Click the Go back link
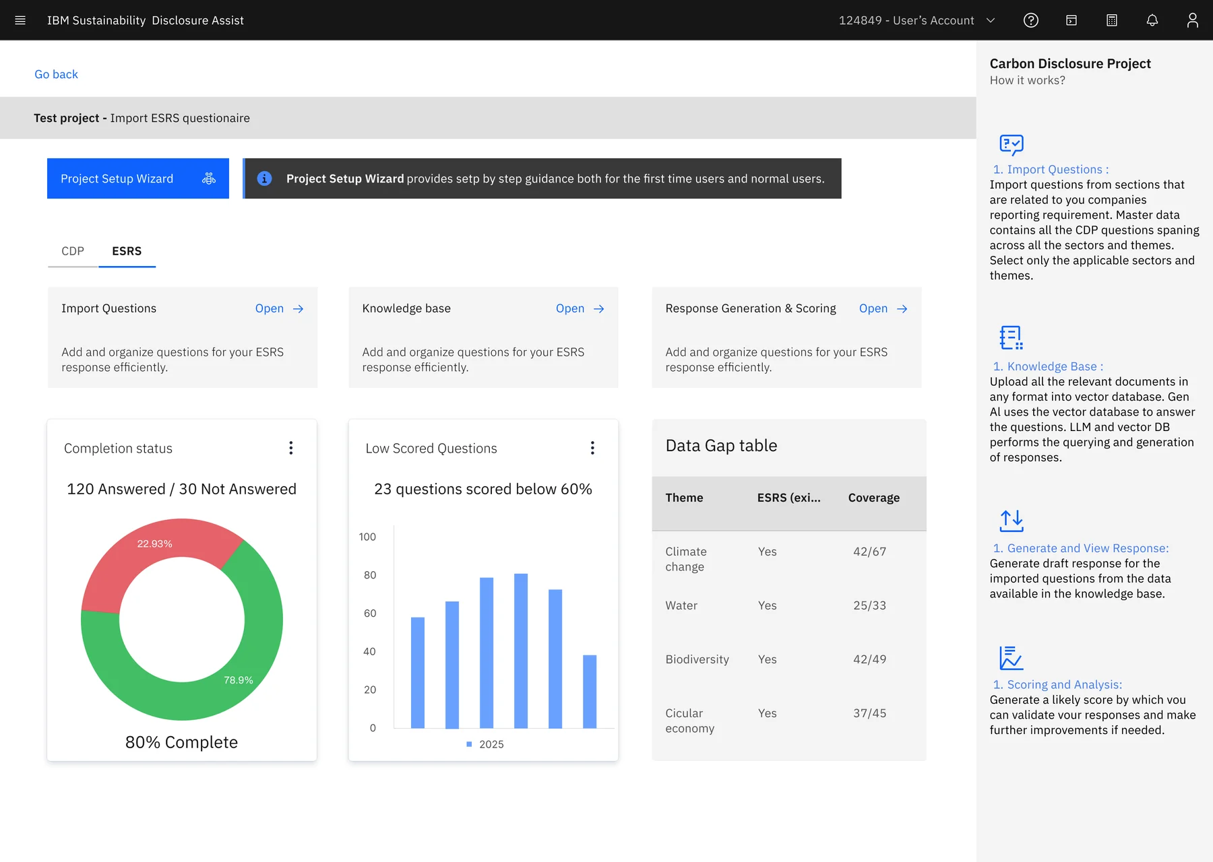The height and width of the screenshot is (862, 1213). (x=56, y=74)
